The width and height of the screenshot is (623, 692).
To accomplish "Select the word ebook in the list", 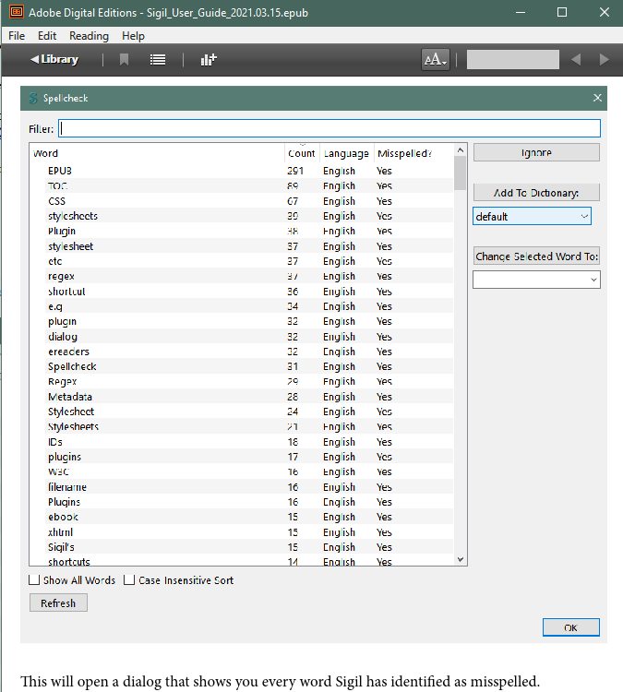I will [x=63, y=517].
